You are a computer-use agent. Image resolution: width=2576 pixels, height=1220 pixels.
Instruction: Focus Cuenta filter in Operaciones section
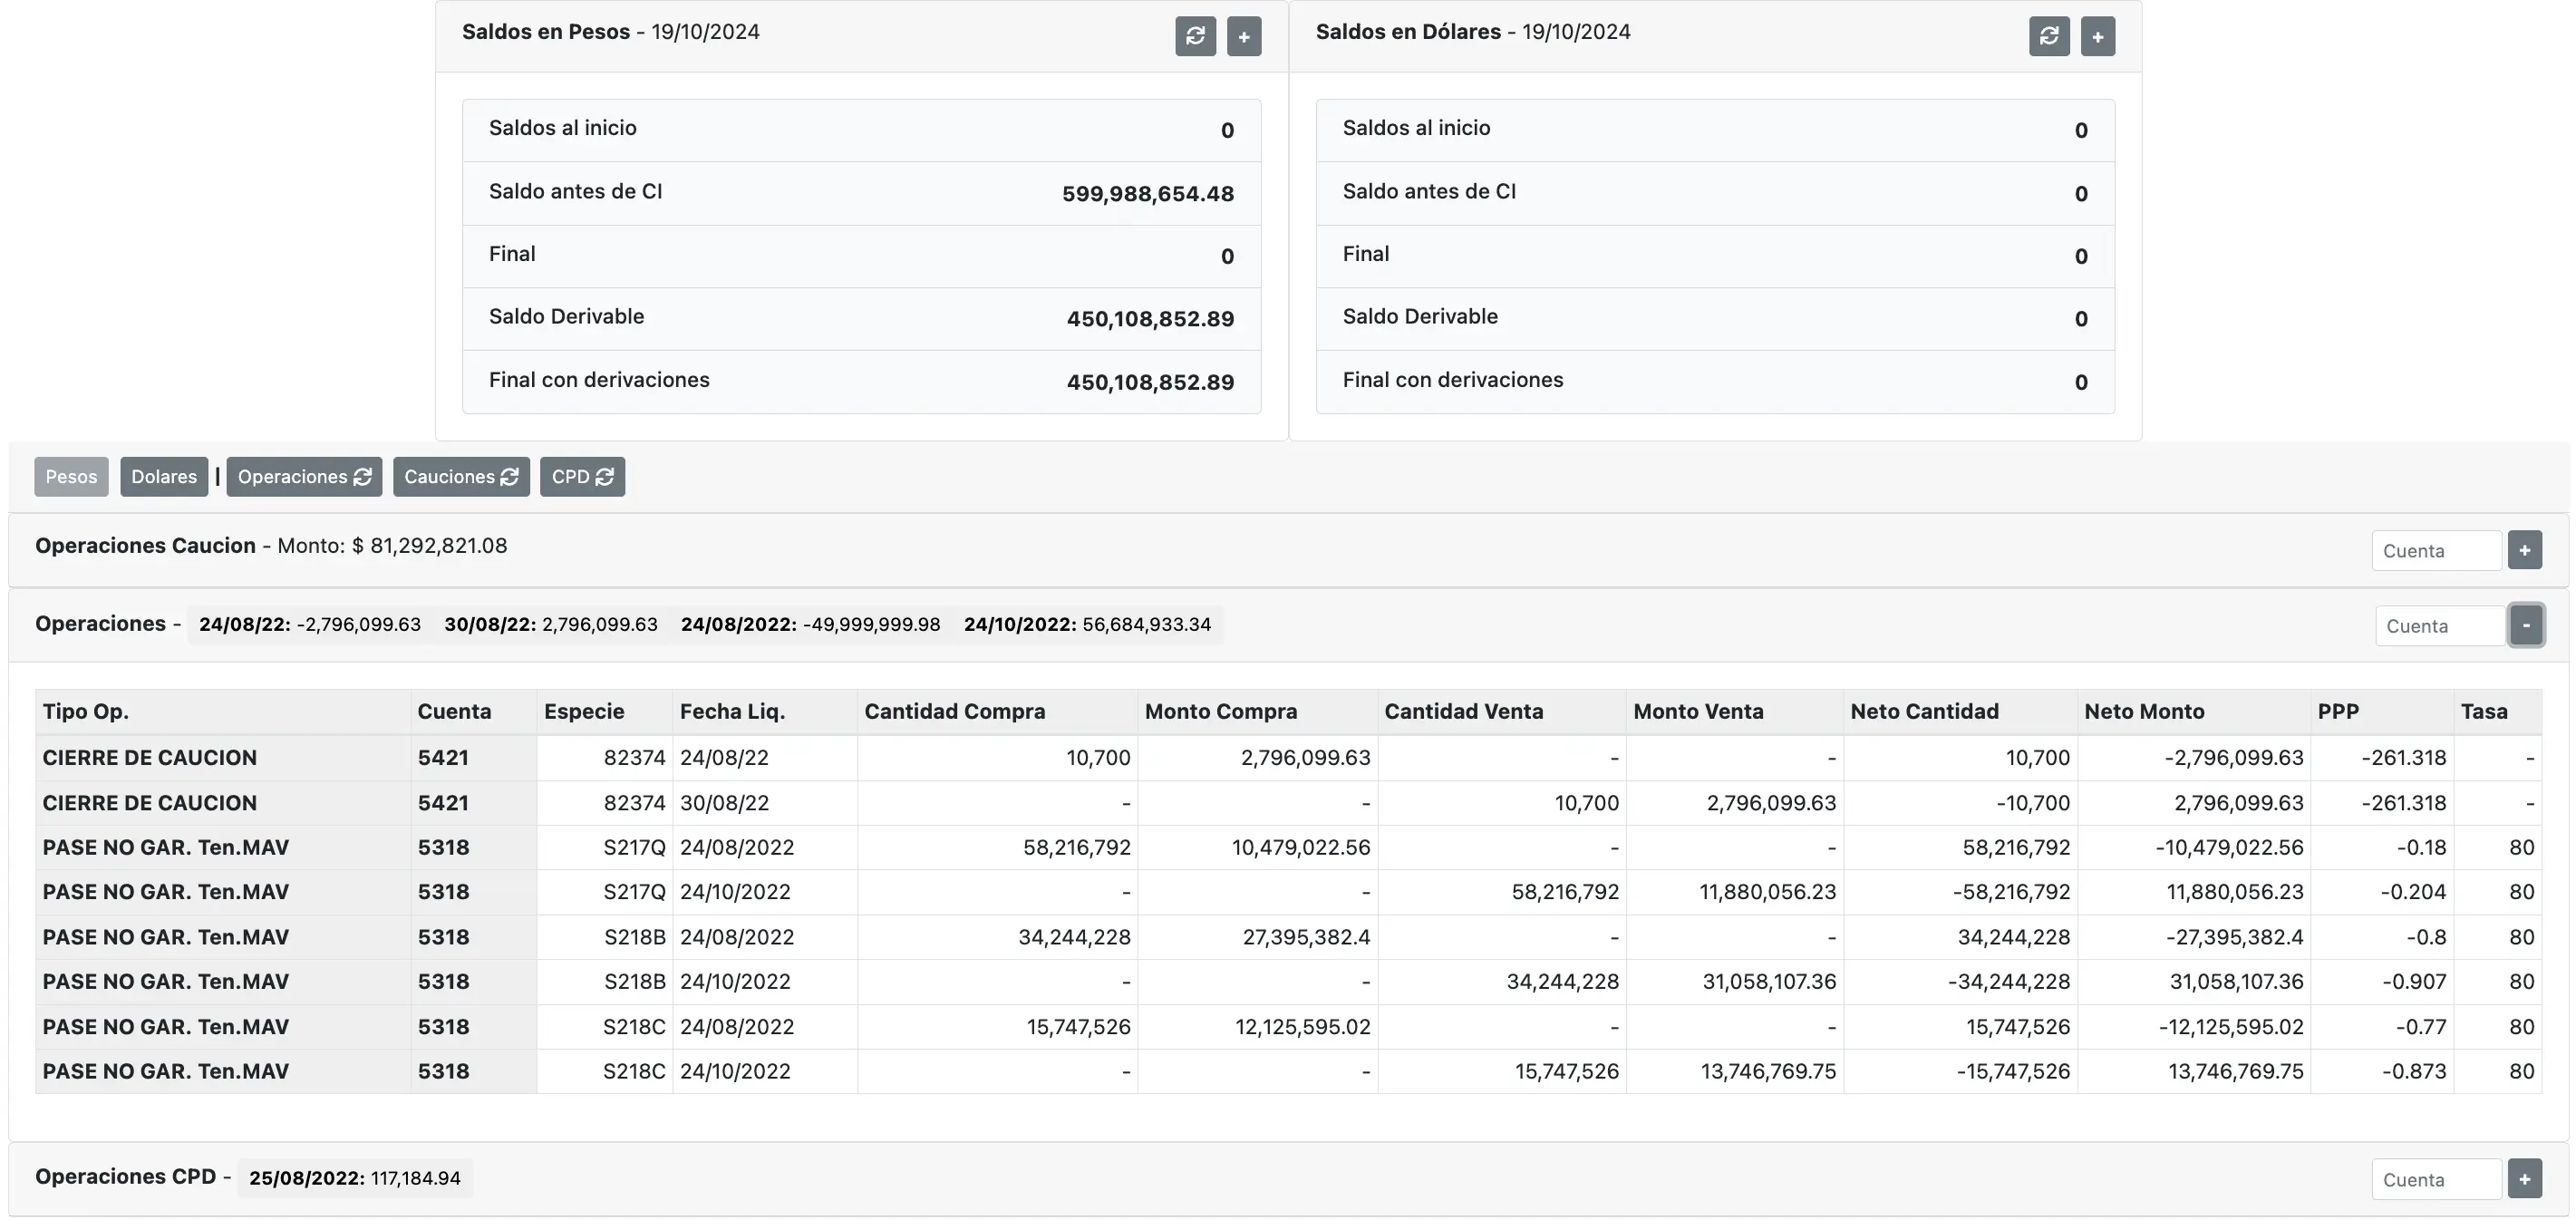[2439, 626]
